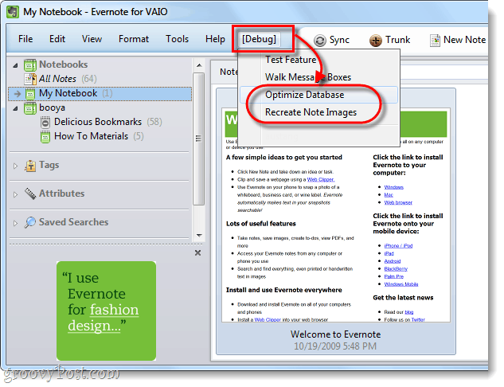This screenshot has height=387, width=504.
Task: Click the note date 10/19/2009 5:48 PM
Action: pyautogui.click(x=335, y=346)
